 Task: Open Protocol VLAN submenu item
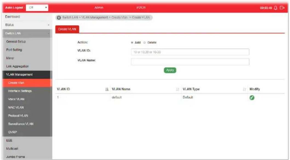click(x=27, y=116)
